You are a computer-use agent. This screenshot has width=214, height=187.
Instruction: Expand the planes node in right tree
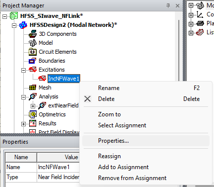point(191,24)
